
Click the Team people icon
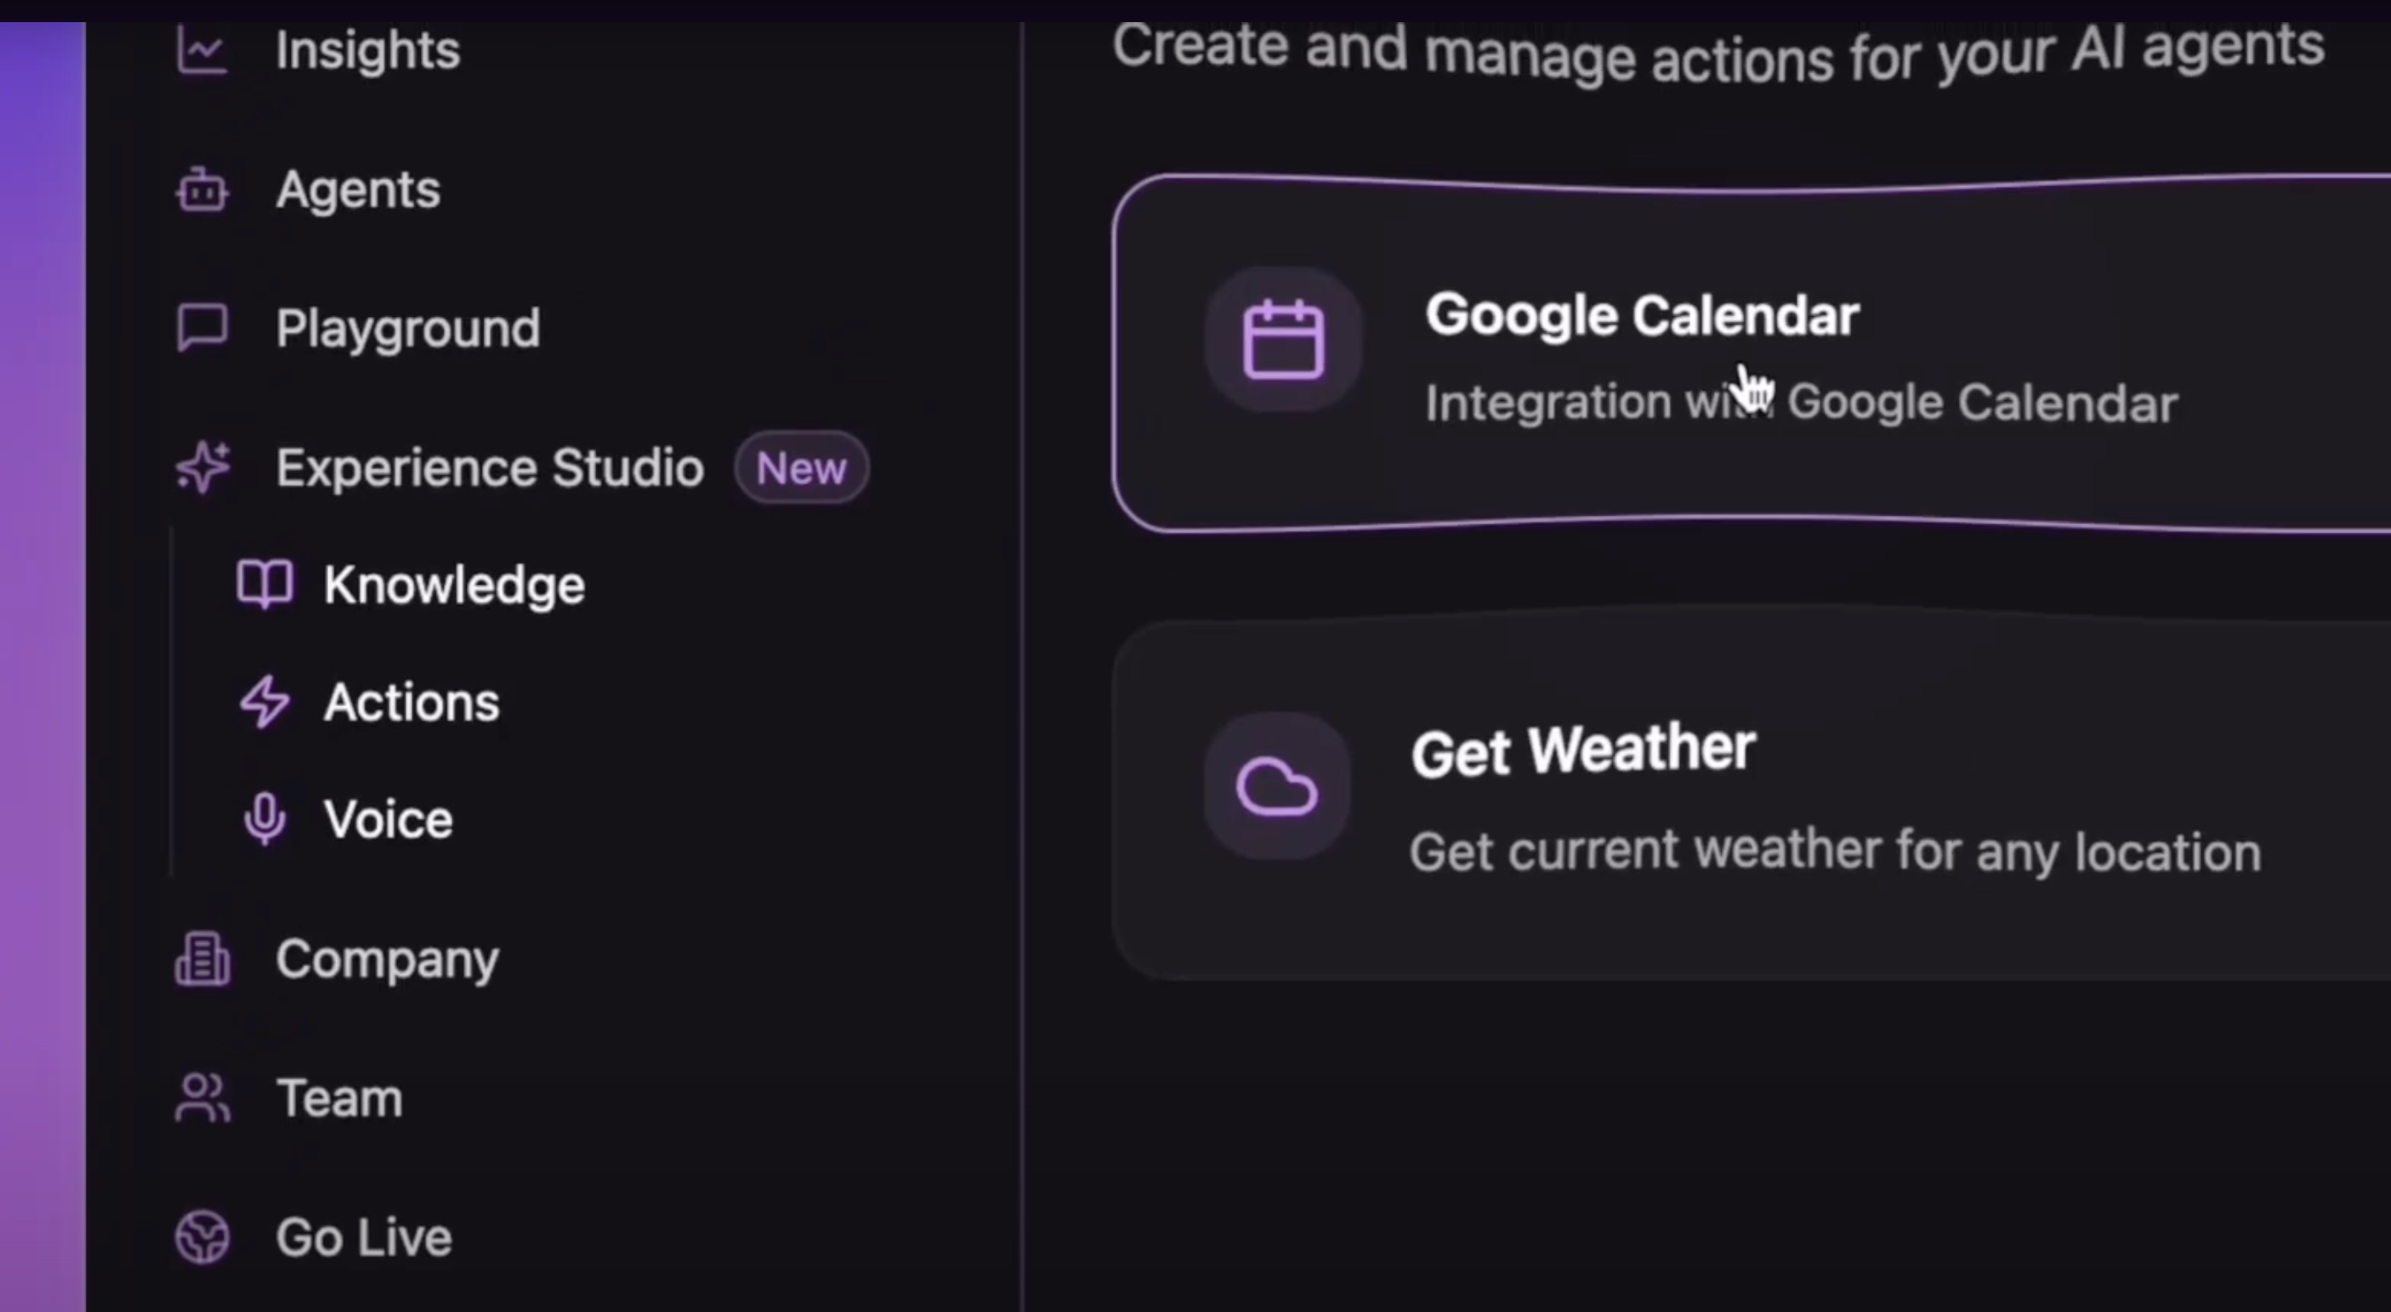202,1098
